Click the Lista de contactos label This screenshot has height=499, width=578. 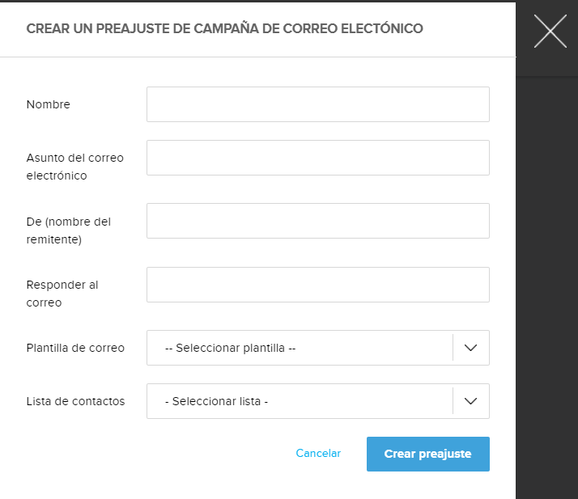[75, 401]
